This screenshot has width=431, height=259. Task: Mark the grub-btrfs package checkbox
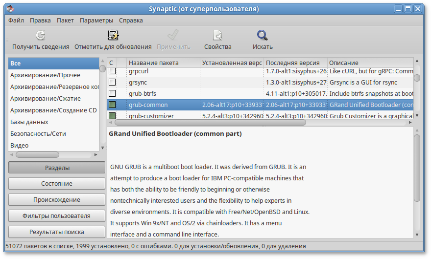(112, 93)
